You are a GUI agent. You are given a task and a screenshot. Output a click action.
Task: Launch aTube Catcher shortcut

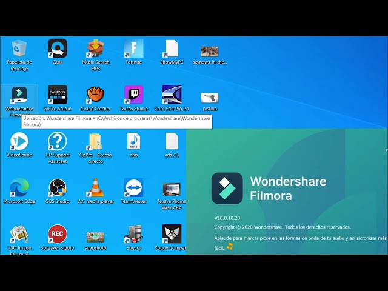(96, 98)
